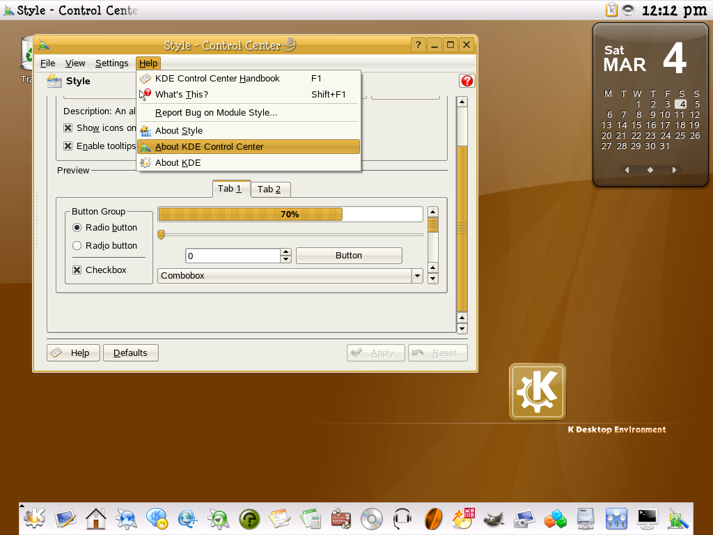Click the Help button at bottom

(x=73, y=352)
